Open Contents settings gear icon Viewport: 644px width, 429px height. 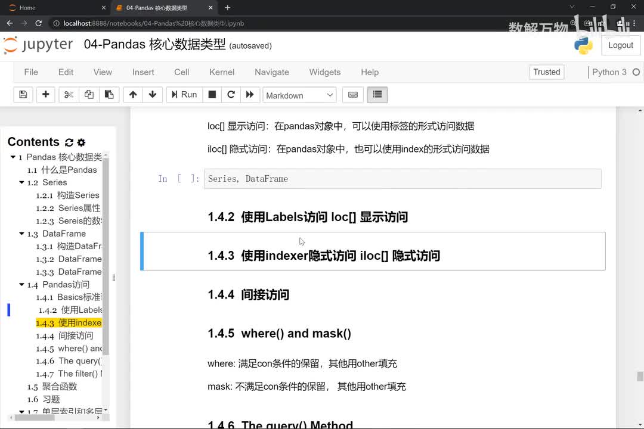click(81, 142)
